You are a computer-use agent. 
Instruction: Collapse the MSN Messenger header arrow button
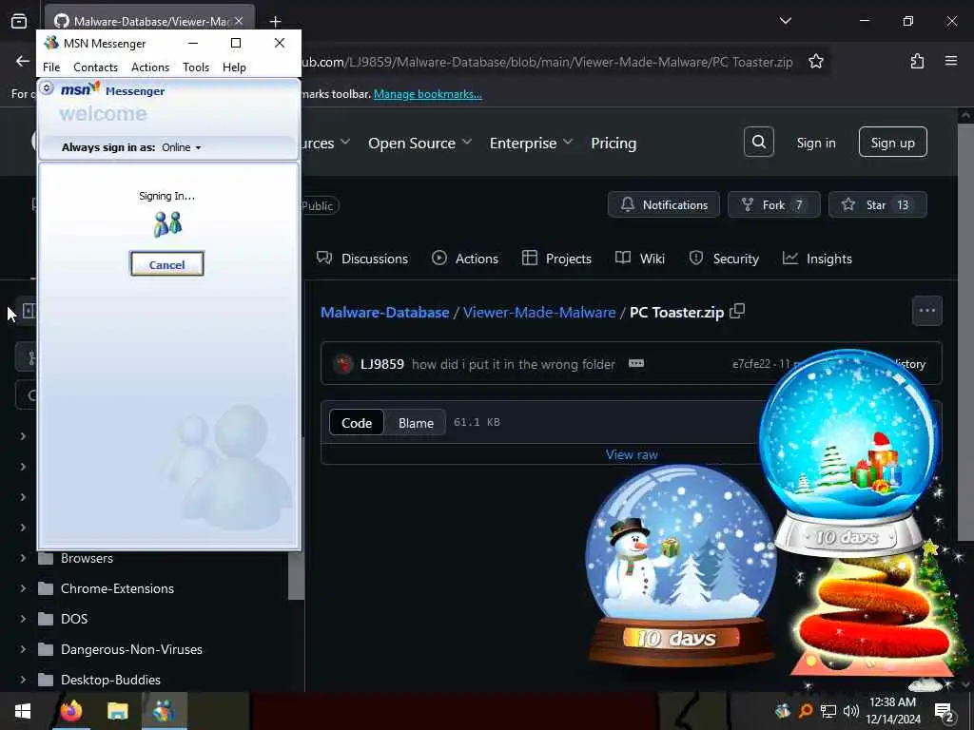pos(47,88)
